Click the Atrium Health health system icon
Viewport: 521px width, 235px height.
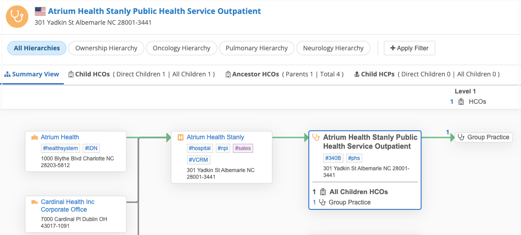coord(35,137)
